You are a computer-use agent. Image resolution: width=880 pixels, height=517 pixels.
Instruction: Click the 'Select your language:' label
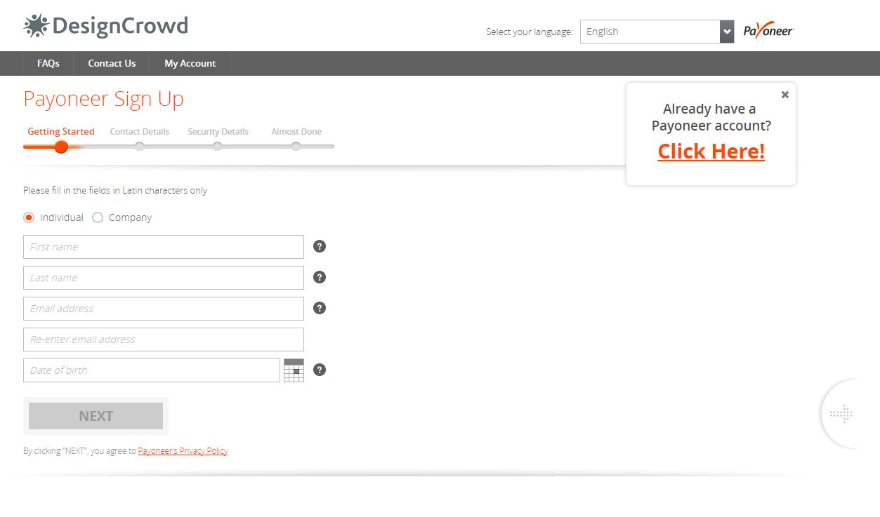530,32
